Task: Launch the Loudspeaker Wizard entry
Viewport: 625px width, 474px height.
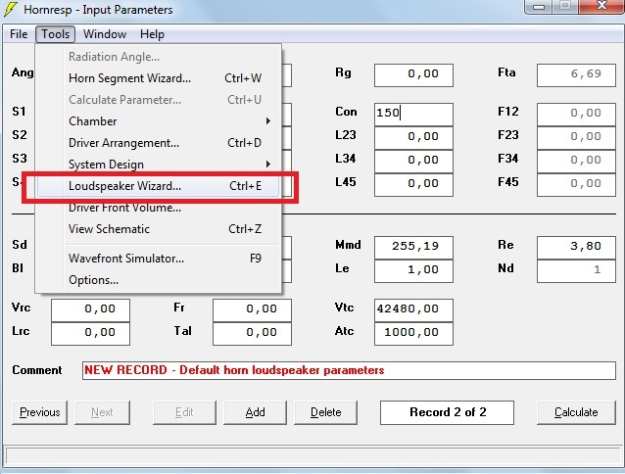Action: (159, 186)
